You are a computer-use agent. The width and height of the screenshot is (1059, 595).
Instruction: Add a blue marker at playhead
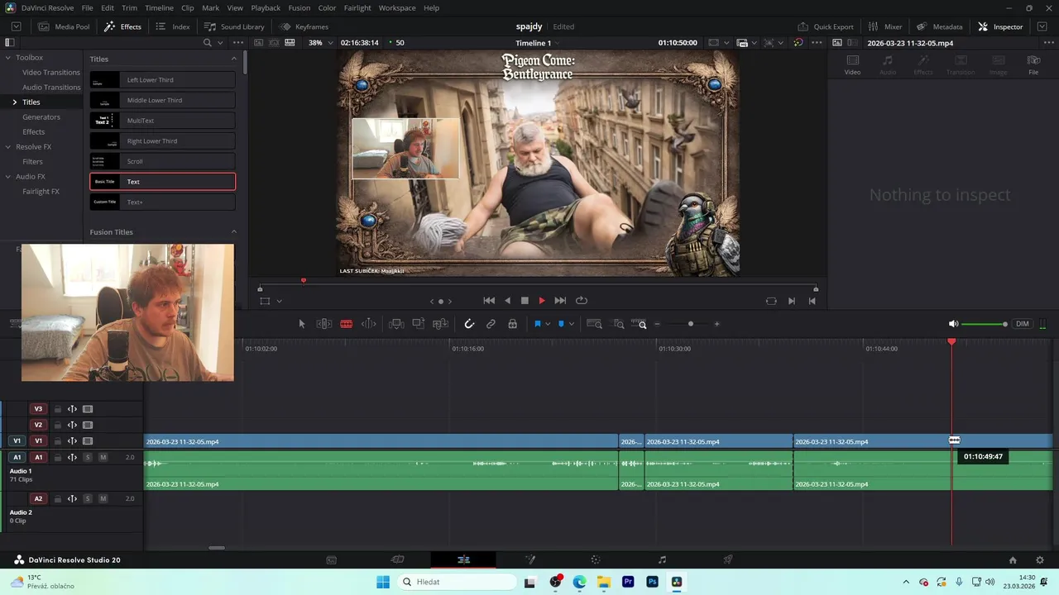coord(561,324)
